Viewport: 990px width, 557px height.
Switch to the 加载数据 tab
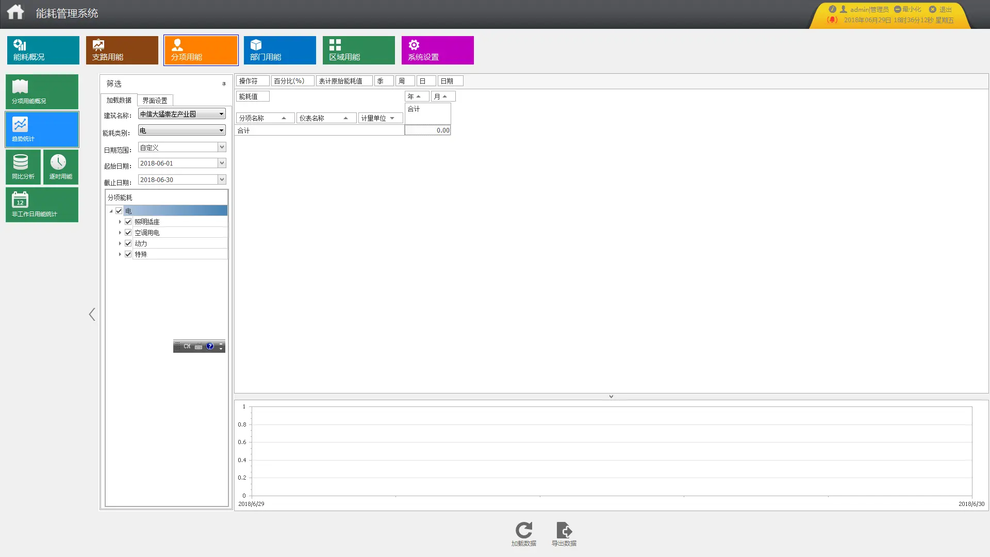[x=119, y=100]
